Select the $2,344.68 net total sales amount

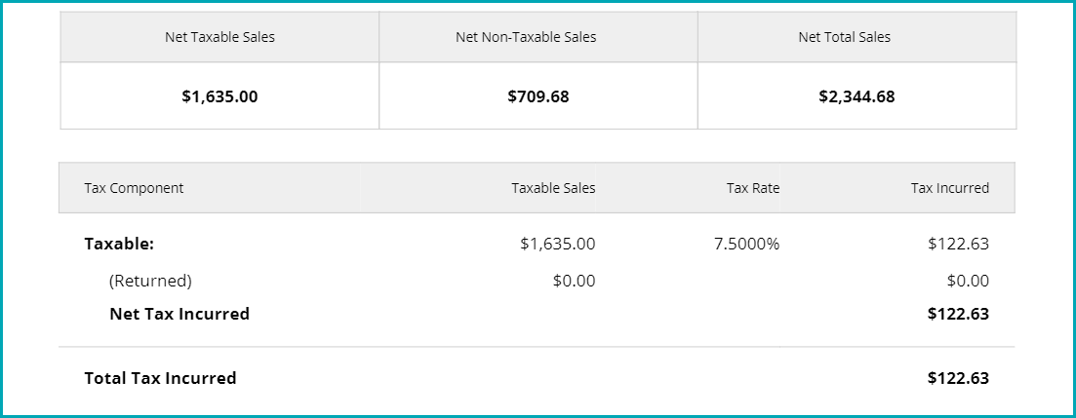tap(857, 96)
